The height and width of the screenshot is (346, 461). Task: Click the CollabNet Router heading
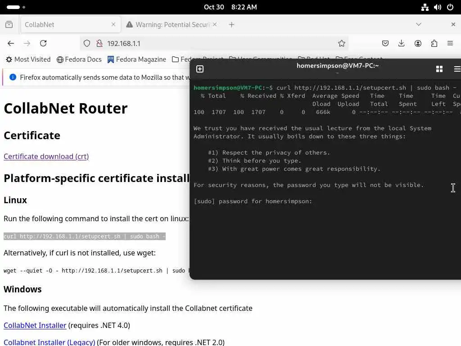click(66, 108)
